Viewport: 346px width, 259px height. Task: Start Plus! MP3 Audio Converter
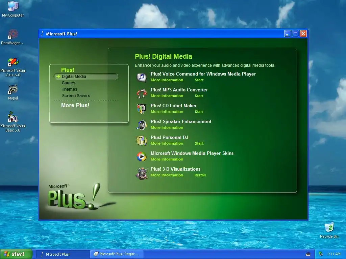199,96
